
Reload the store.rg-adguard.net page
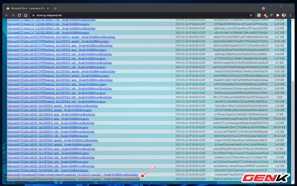coord(19,15)
